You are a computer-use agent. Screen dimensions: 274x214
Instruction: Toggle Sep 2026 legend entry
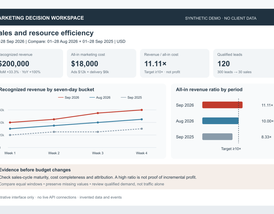[x=68, y=98]
